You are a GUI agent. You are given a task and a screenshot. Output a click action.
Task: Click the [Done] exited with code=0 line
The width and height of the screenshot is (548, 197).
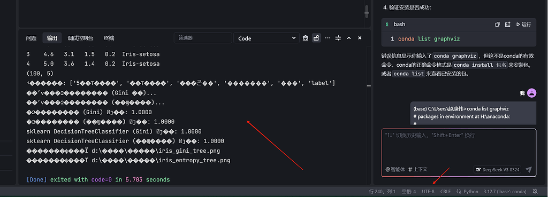pos(98,180)
